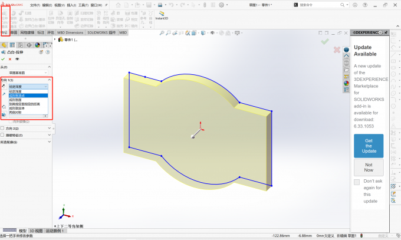This screenshot has width=401, height=240.
Task: Cancel the boss-extrude with the red X
Action: pos(10,59)
